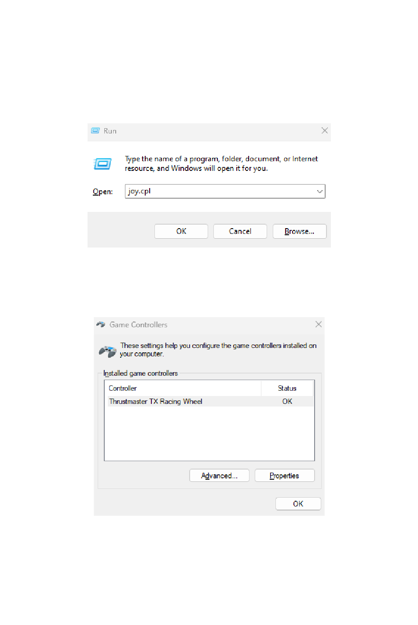Click the large Run program icon
Image resolution: width=418 pixels, height=625 pixels.
[x=103, y=164]
